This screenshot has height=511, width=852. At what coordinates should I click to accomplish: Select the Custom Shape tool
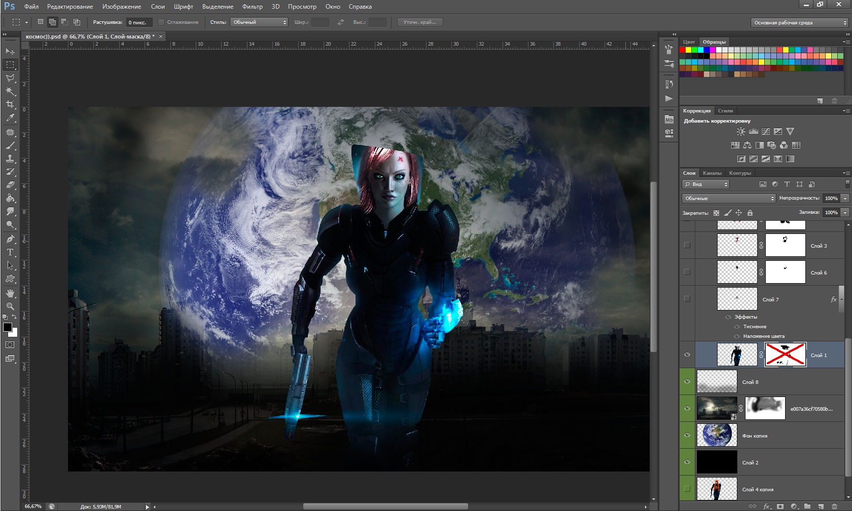[x=10, y=278]
